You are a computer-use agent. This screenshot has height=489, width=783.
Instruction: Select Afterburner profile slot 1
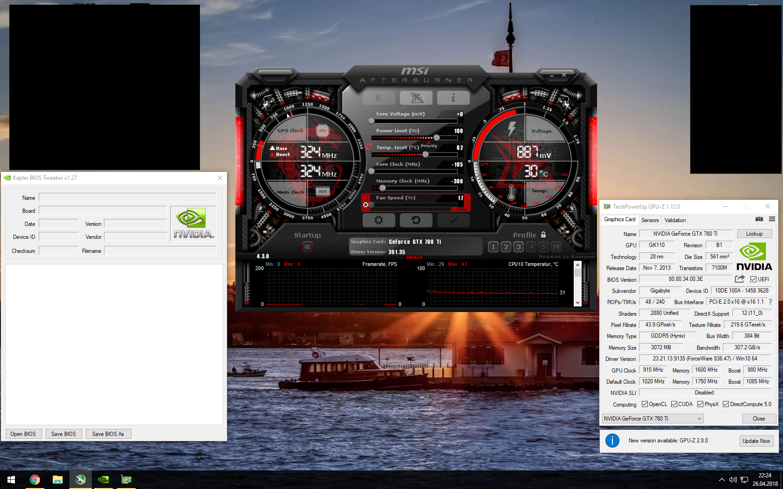pos(493,247)
